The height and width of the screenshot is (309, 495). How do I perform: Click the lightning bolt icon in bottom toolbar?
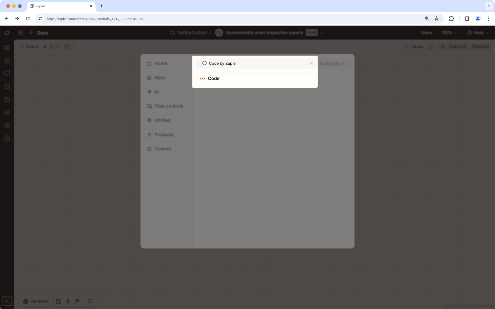click(68, 301)
